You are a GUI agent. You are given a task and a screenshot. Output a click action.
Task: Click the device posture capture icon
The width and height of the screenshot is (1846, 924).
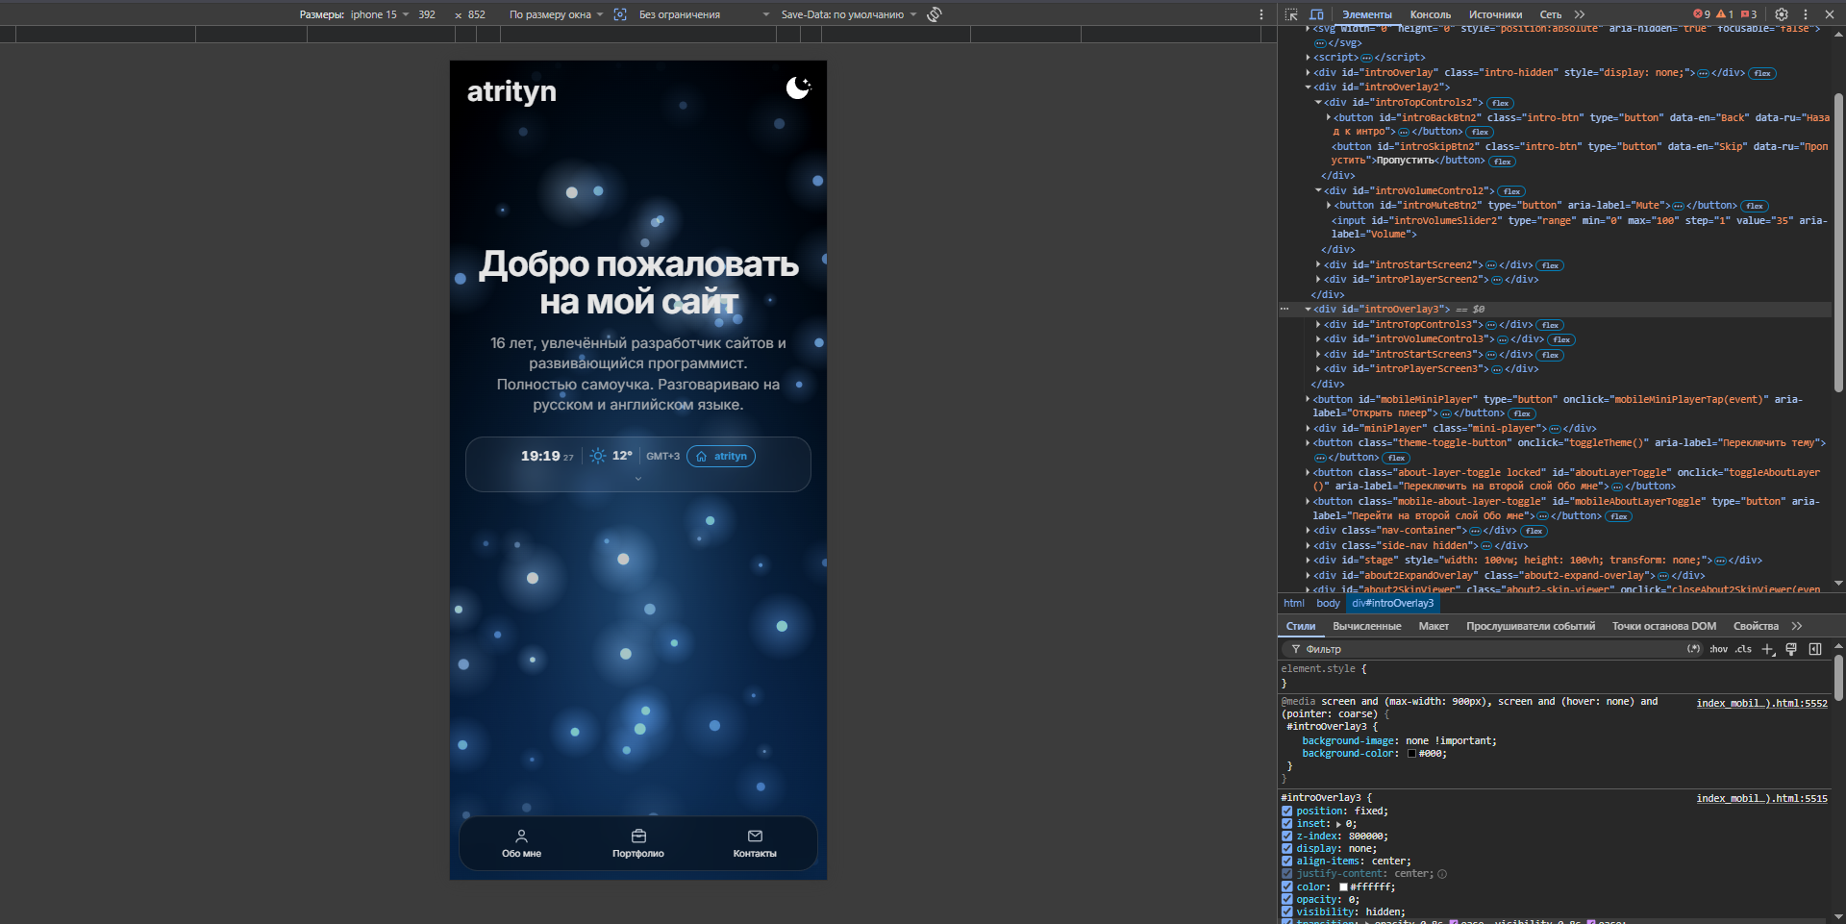[x=620, y=14]
